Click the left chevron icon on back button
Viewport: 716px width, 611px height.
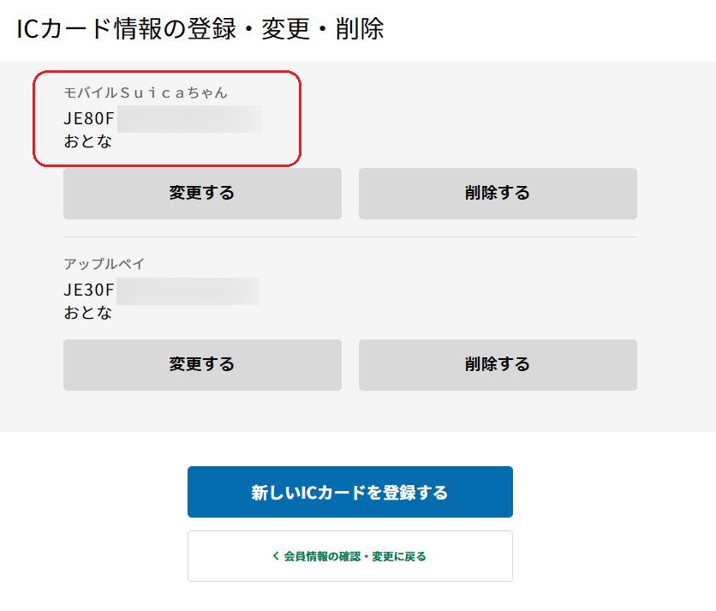[x=276, y=555]
